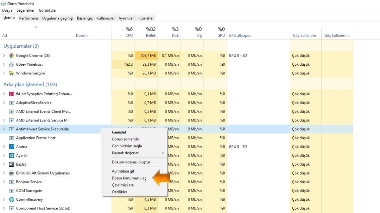Click the Google Chrome icon in process list
Viewport: 380px width, 213px height.
click(x=12, y=56)
